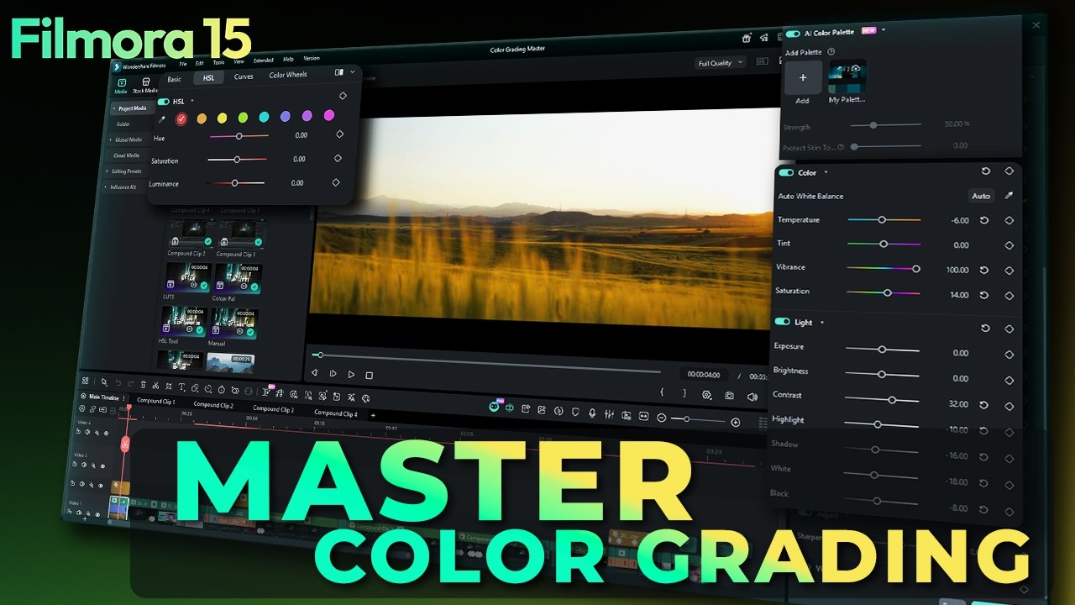Click the Auto white balance button
Viewport: 1075px width, 605px height.
tap(980, 196)
